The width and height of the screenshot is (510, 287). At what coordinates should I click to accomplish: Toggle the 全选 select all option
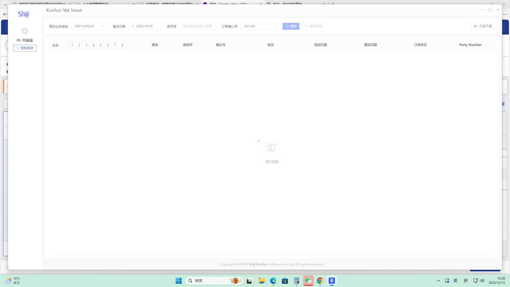55,45
